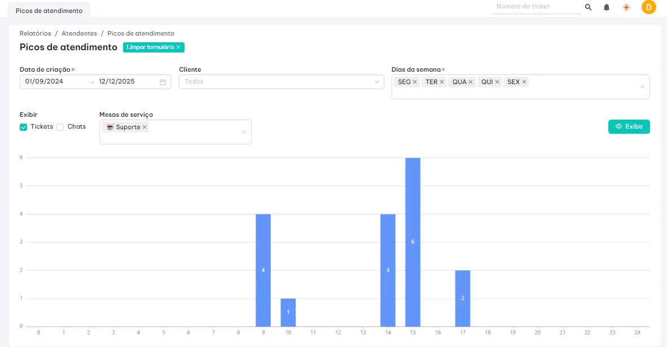Click the orange sparkle icon
The height and width of the screenshot is (347, 667).
tap(626, 7)
